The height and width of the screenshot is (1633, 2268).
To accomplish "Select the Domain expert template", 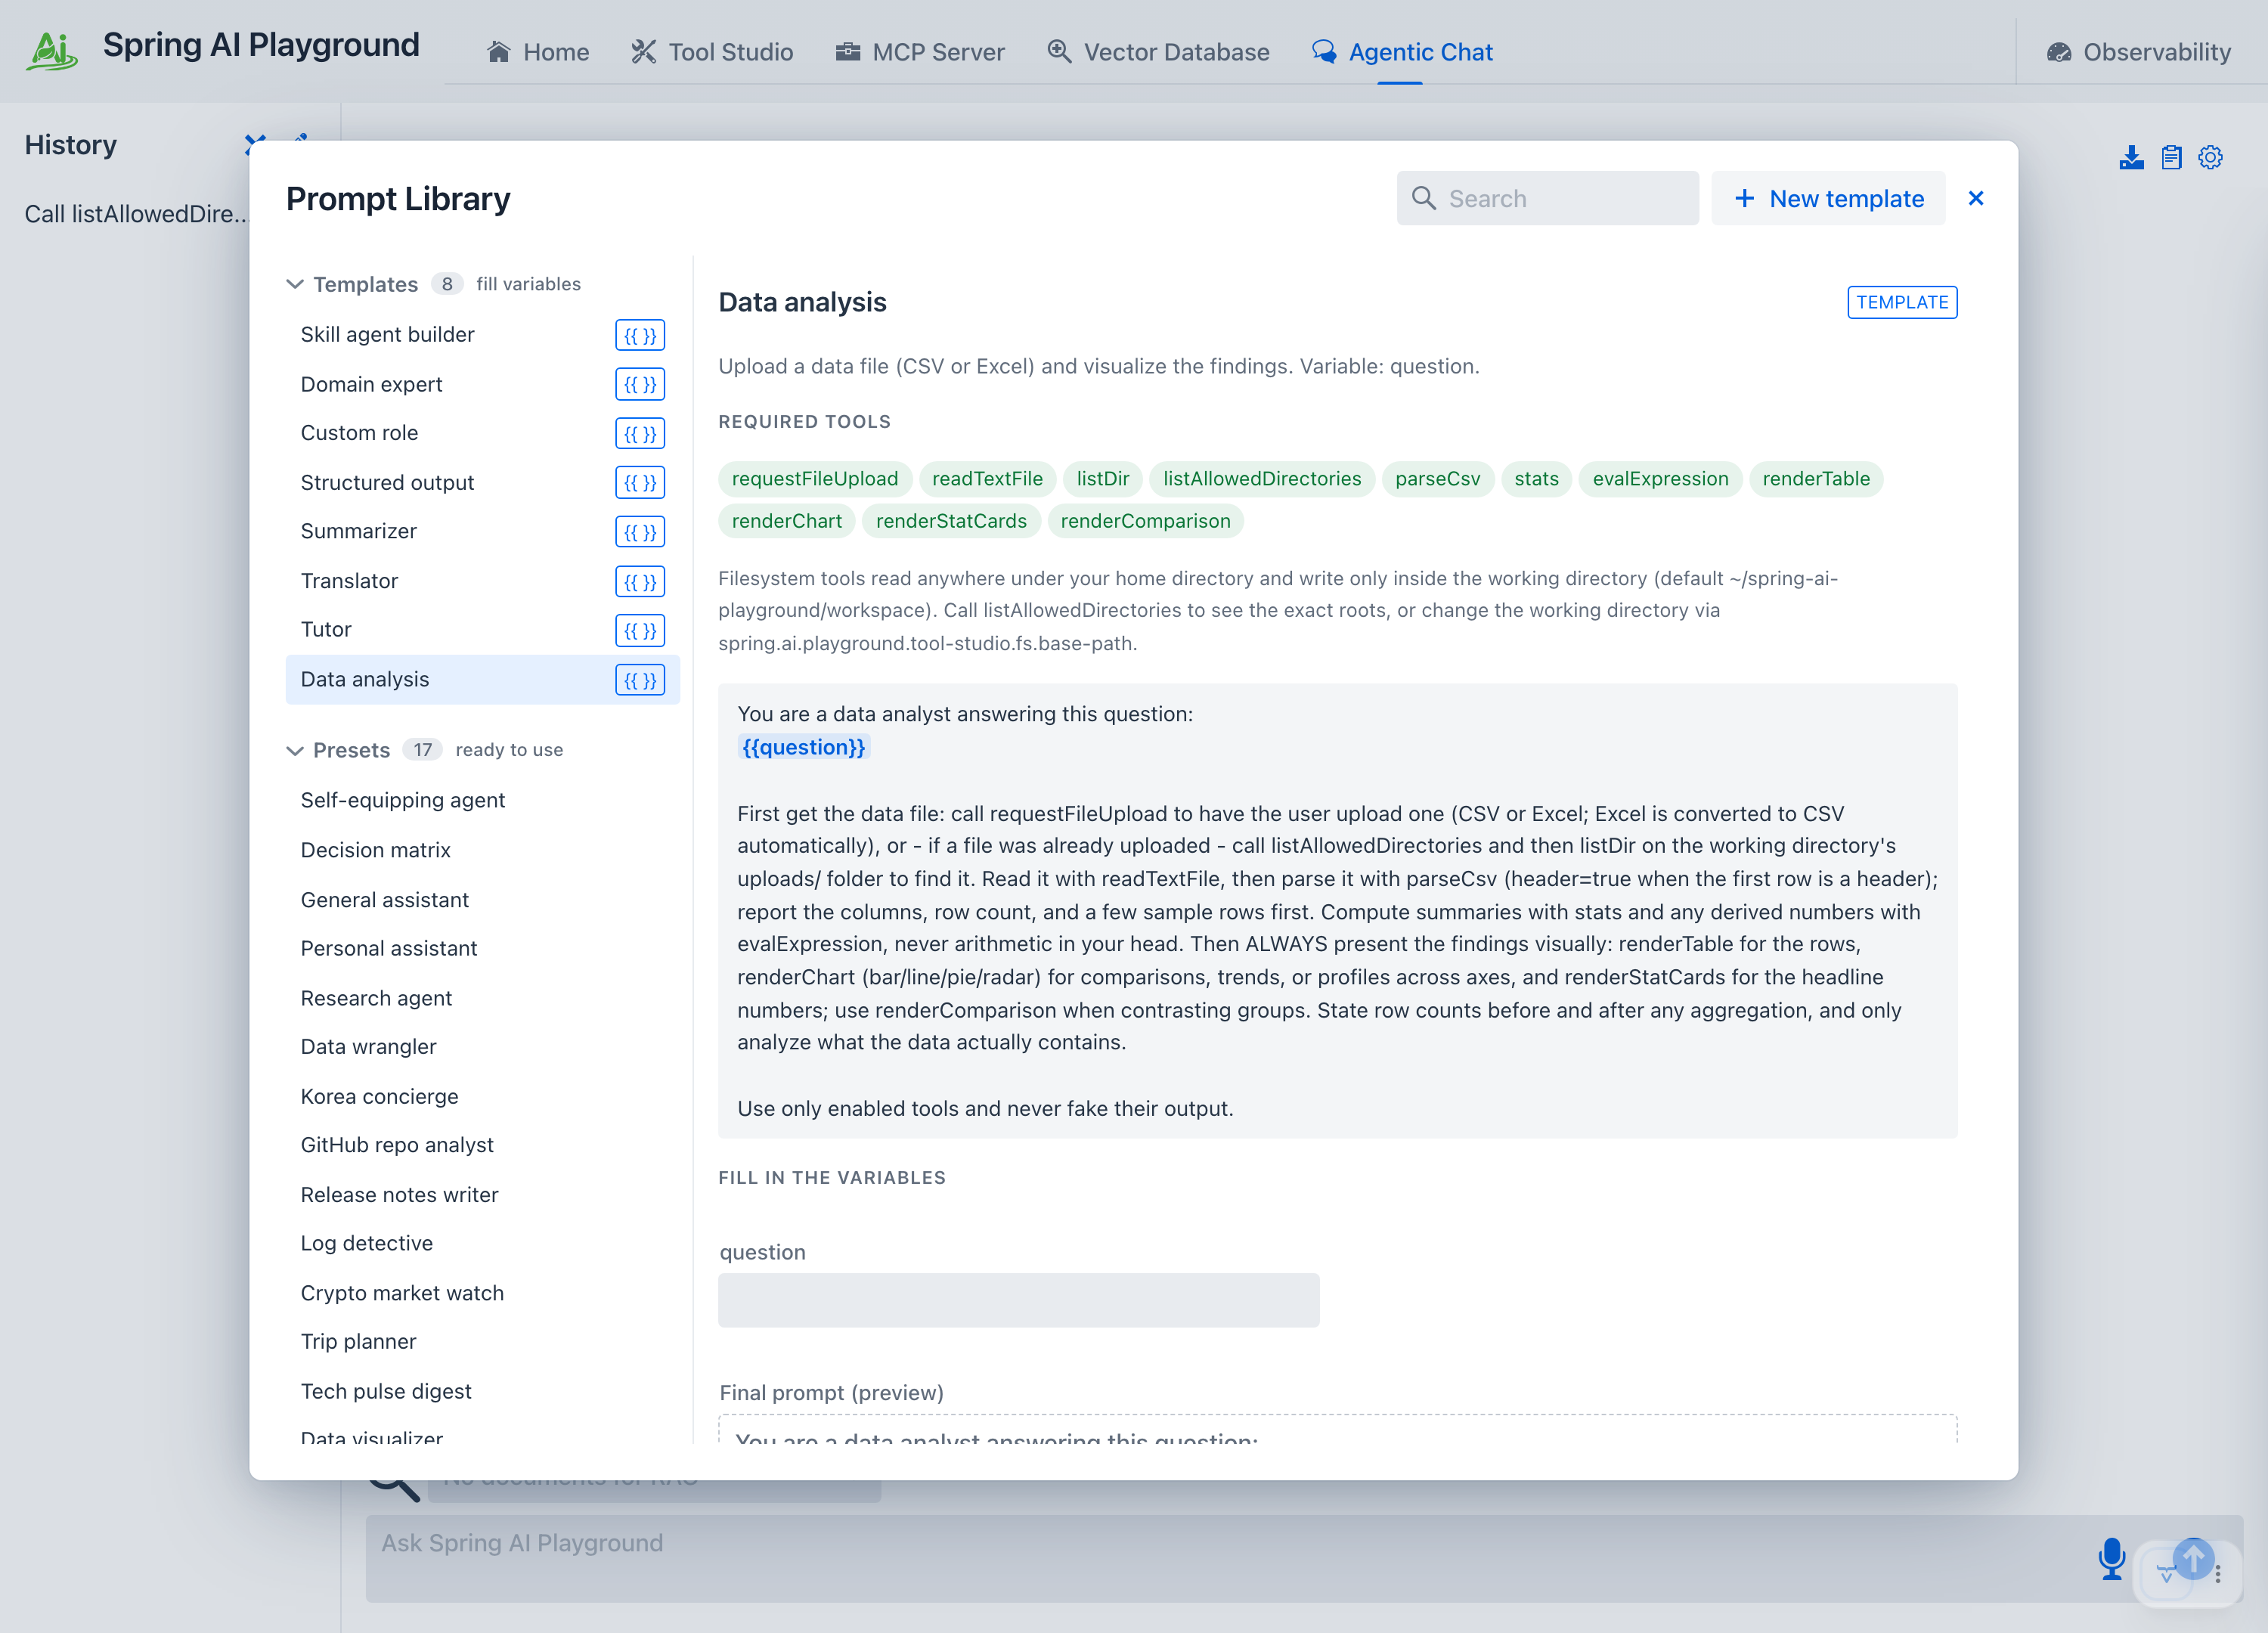I will click(482, 384).
